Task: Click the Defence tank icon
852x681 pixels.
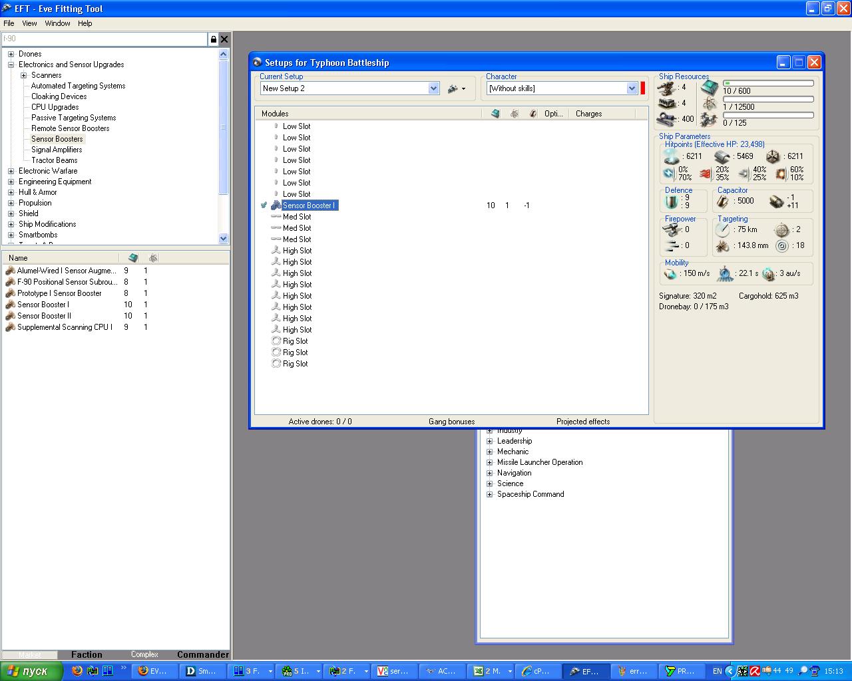Action: tap(672, 202)
